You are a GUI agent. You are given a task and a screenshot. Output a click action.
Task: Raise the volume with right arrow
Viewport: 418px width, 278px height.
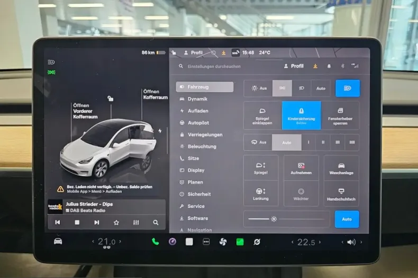[361, 242]
